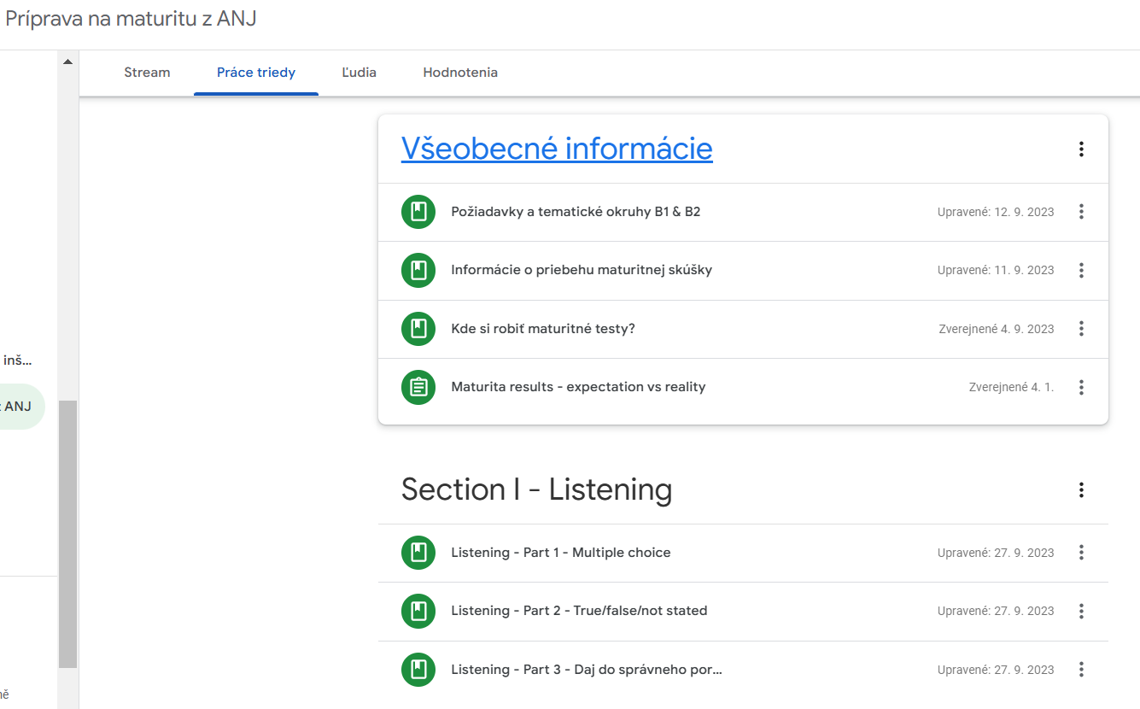
Task: Click the material icon next to Kde si robiť maturitné testy
Action: 418,328
